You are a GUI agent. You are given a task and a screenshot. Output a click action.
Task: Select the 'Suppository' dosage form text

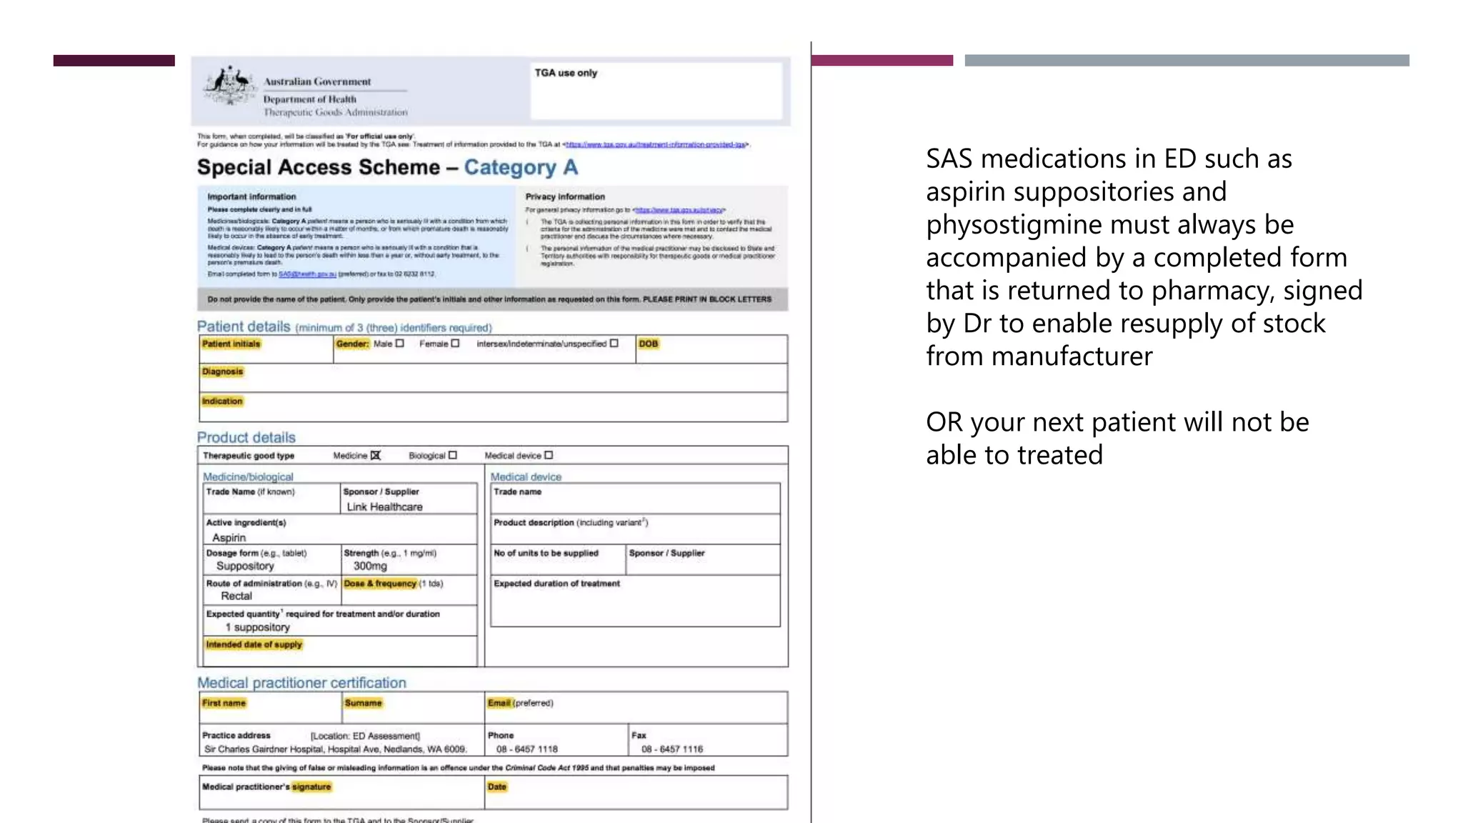coord(245,566)
